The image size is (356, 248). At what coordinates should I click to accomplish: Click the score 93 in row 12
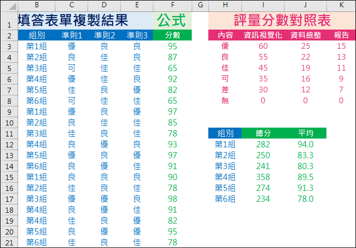point(173,144)
